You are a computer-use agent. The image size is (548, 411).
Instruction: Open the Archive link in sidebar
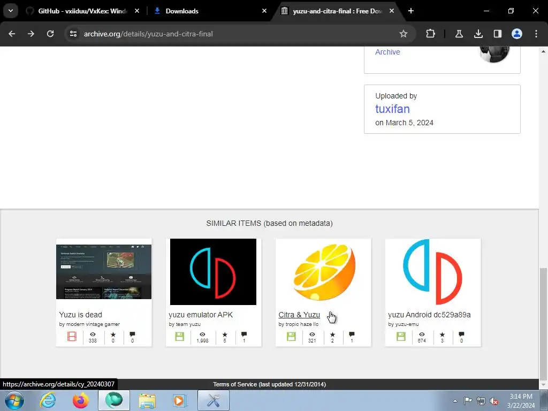387,52
